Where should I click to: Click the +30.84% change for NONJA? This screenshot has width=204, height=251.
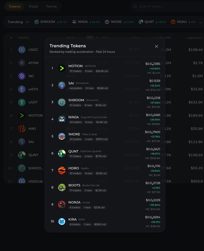pyautogui.click(x=155, y=205)
